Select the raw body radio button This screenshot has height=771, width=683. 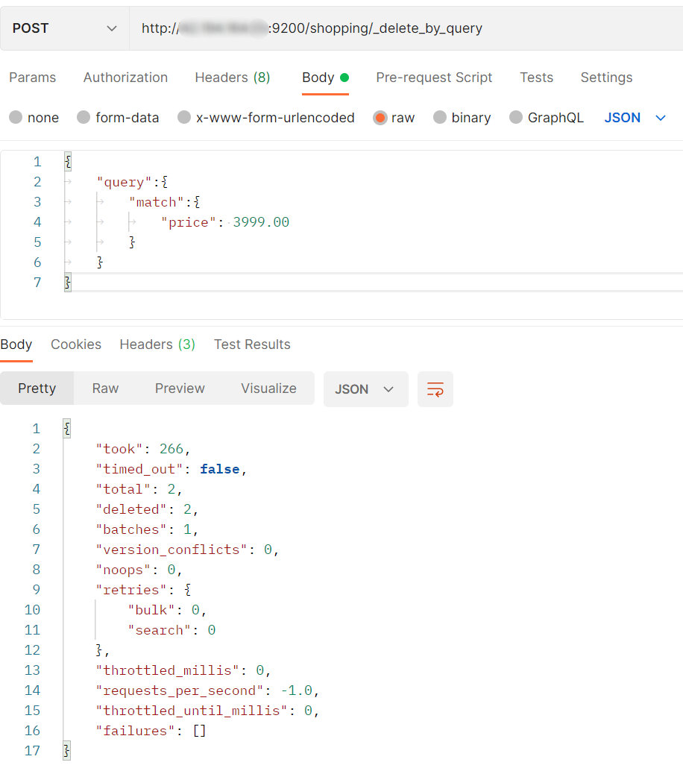[x=380, y=118]
